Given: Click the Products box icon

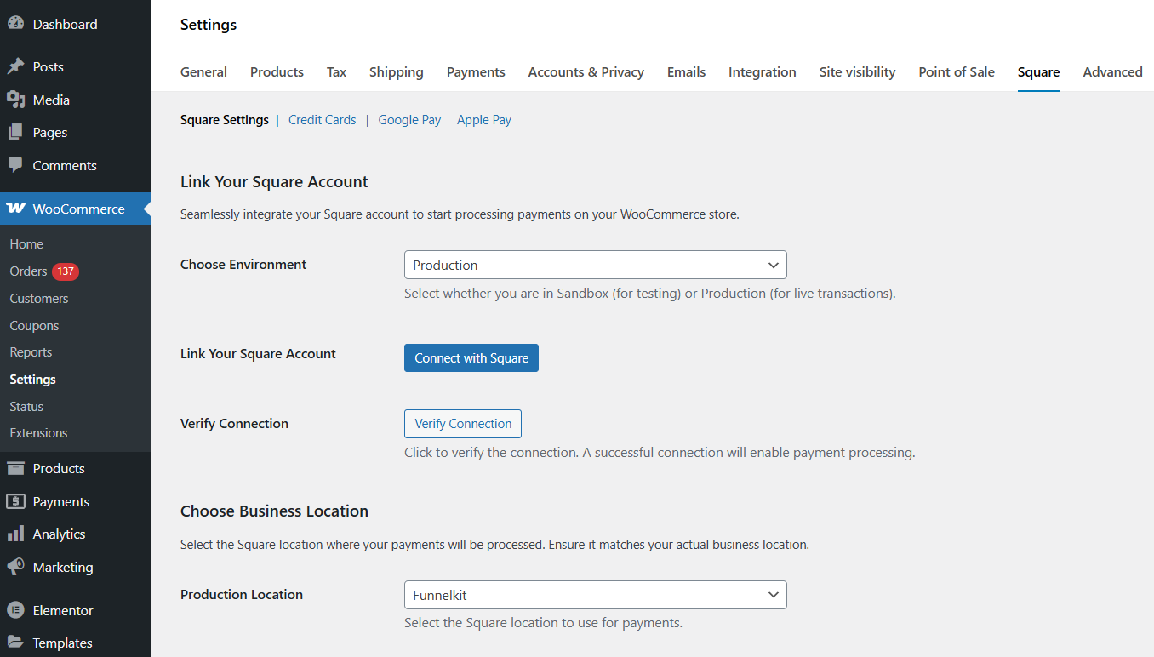Looking at the screenshot, I should 15,468.
